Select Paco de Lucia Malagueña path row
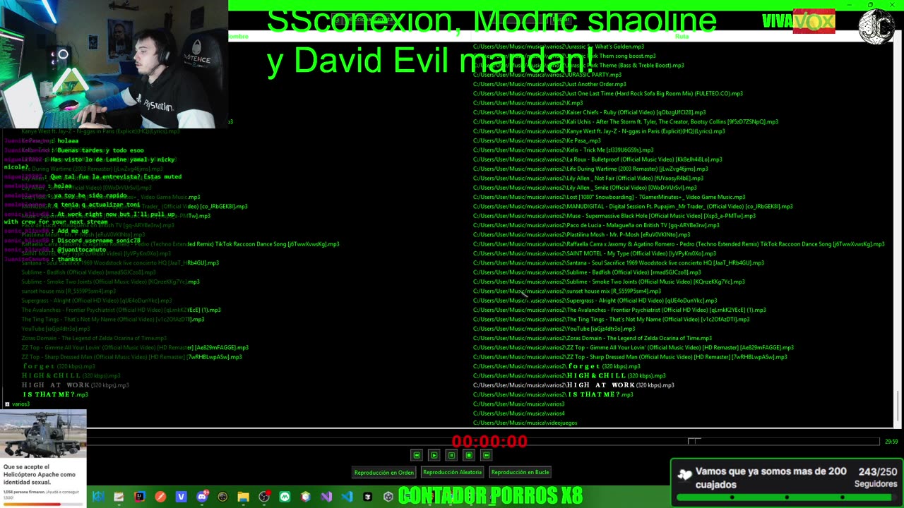The image size is (904, 508). (595, 225)
